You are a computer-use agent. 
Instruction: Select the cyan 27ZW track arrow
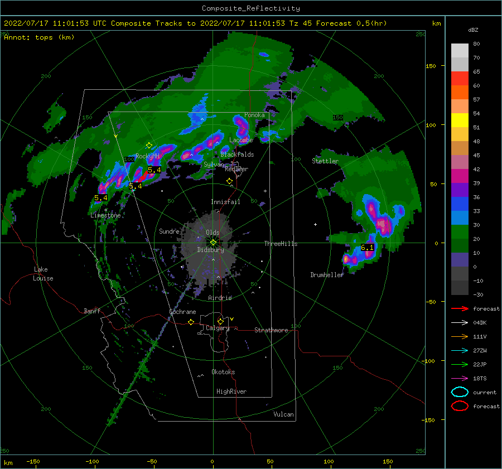point(460,351)
